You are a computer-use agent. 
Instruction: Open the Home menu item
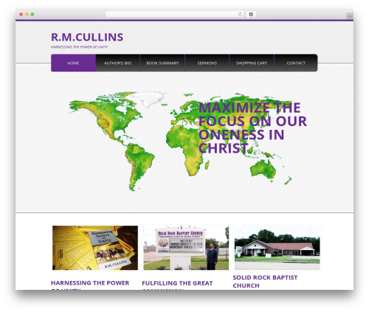tap(73, 63)
